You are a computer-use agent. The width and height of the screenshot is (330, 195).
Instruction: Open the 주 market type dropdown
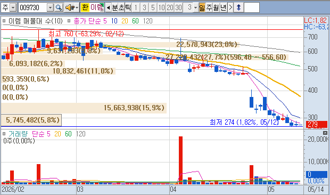pyautogui.click(x=13, y=8)
